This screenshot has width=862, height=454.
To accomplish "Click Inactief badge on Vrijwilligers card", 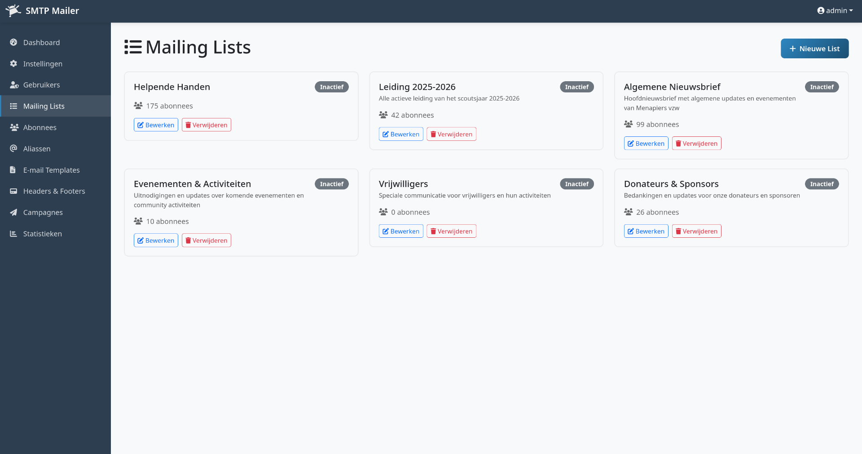I will pos(576,184).
